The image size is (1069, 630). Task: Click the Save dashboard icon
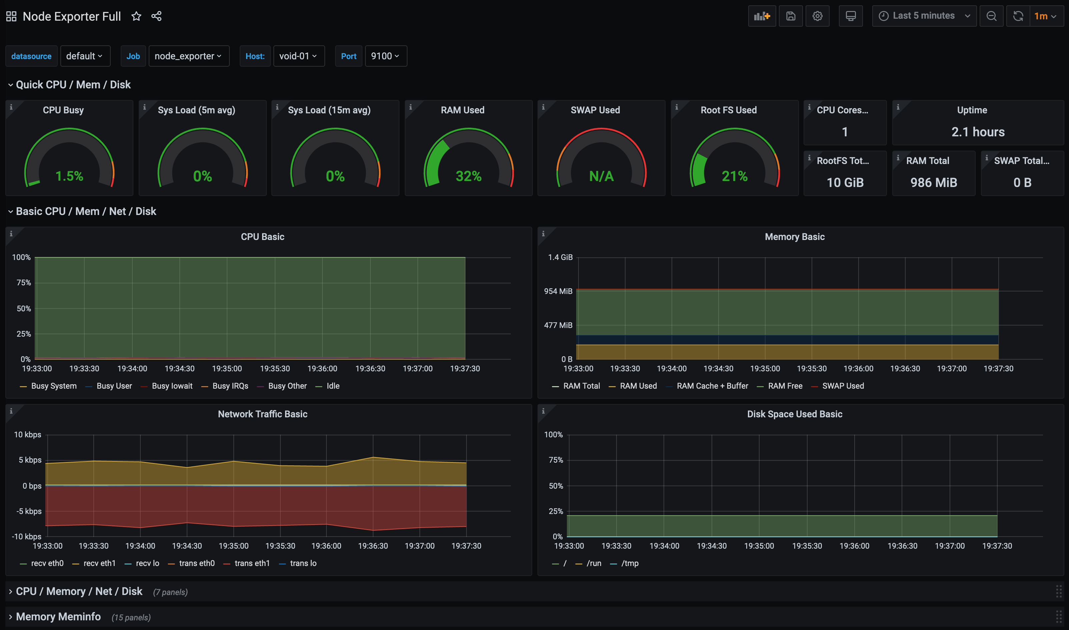pyautogui.click(x=790, y=16)
